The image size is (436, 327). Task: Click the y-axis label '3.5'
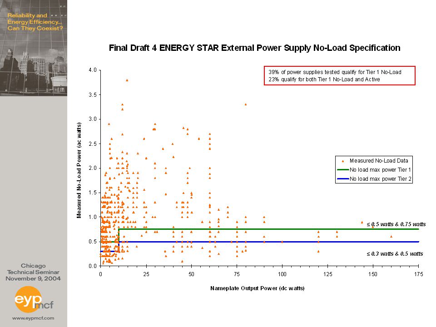click(x=93, y=95)
